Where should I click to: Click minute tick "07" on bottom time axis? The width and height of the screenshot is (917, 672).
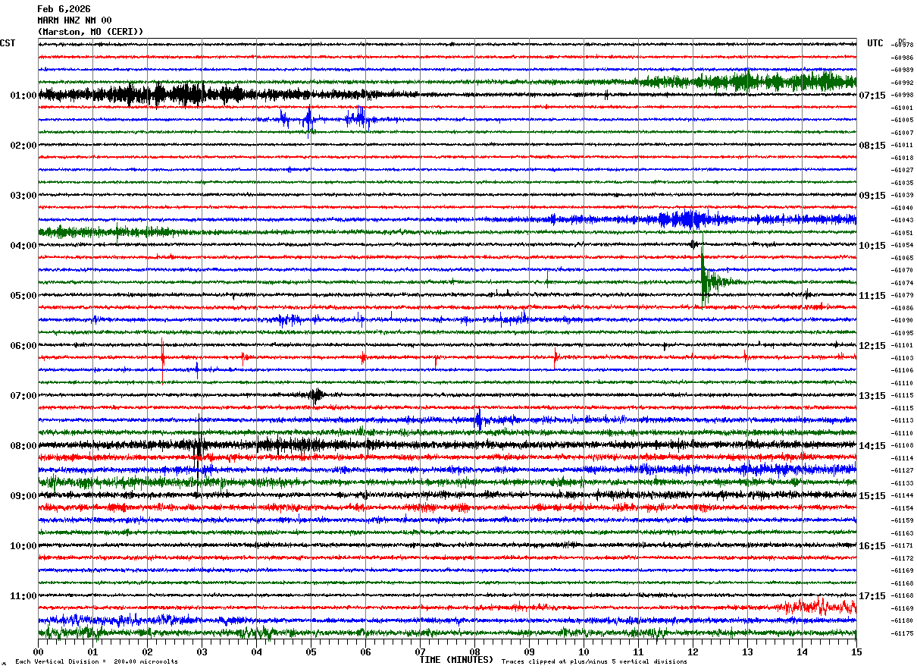point(420,652)
